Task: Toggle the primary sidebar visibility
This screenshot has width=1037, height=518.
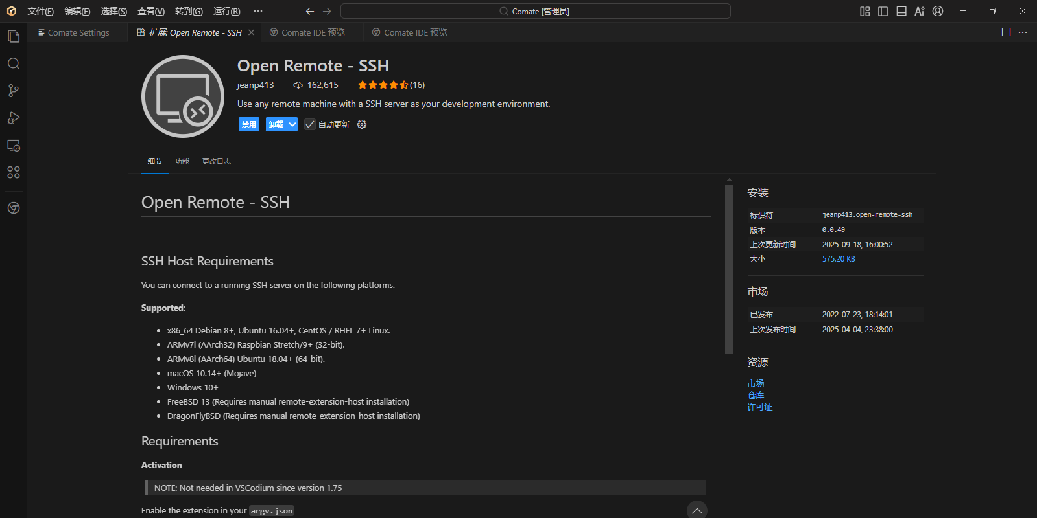Action: (883, 11)
